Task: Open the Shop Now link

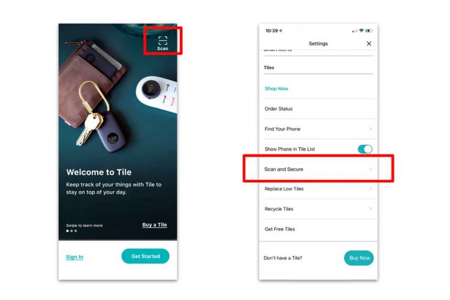Action: (277, 89)
